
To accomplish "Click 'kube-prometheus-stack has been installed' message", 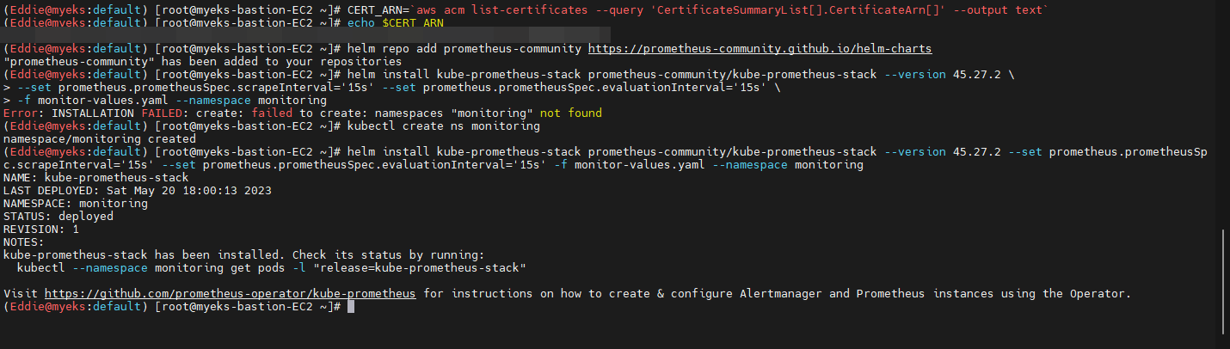I will pyautogui.click(x=244, y=255).
